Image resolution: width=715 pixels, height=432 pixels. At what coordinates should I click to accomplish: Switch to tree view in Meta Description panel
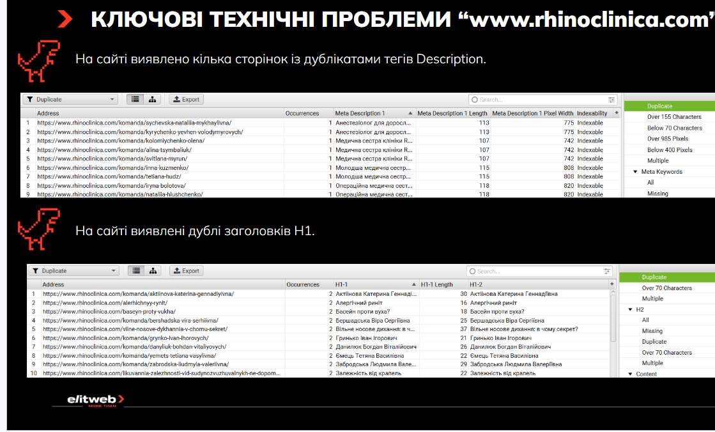[x=152, y=100]
